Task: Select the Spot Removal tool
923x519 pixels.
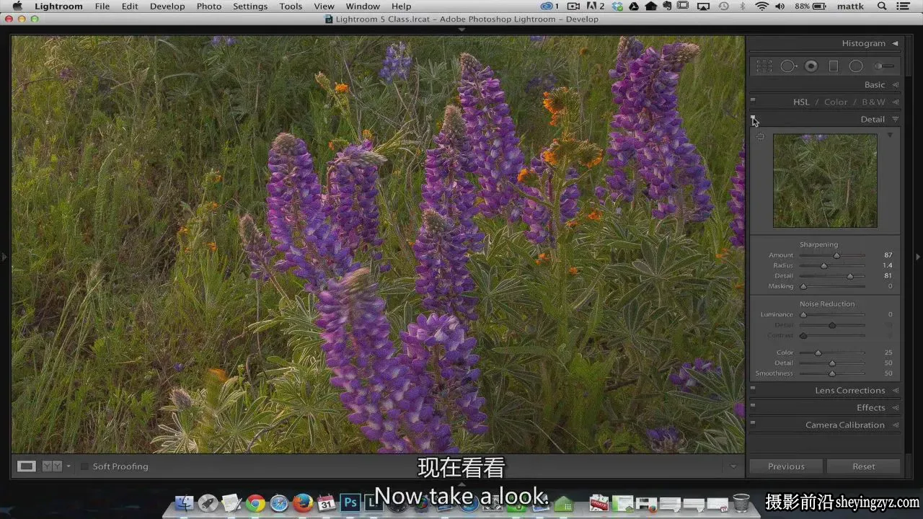Action: [x=788, y=66]
